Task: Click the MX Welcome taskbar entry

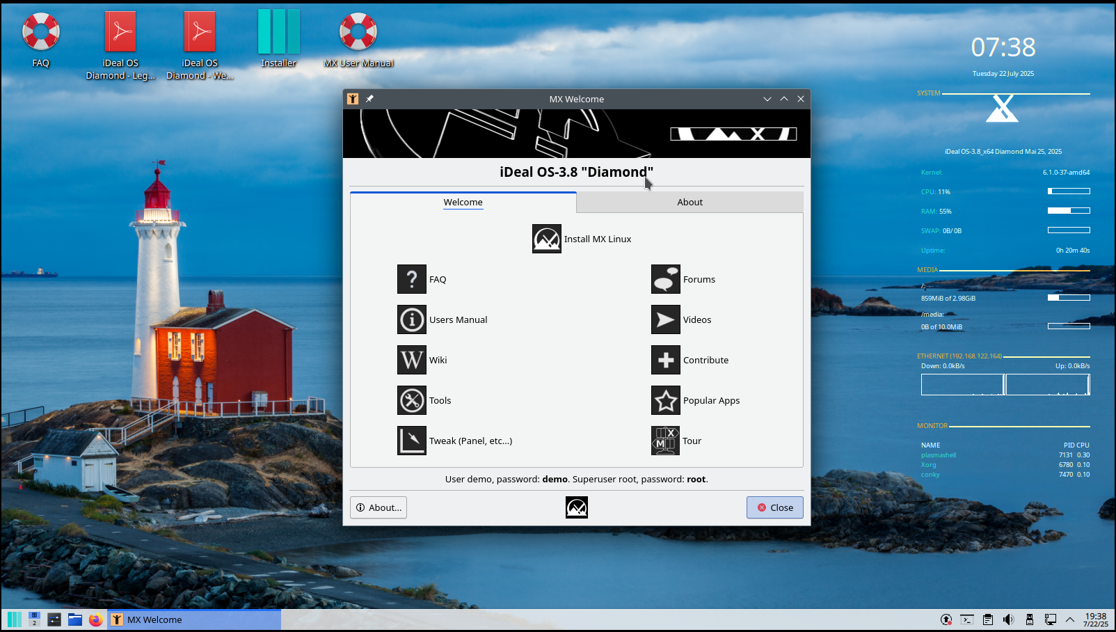Action: pos(195,619)
